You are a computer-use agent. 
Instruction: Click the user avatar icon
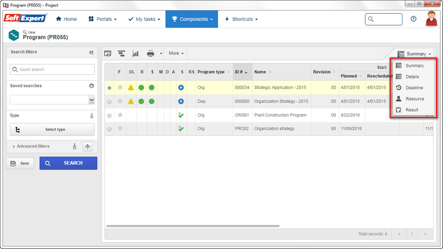[x=431, y=18]
